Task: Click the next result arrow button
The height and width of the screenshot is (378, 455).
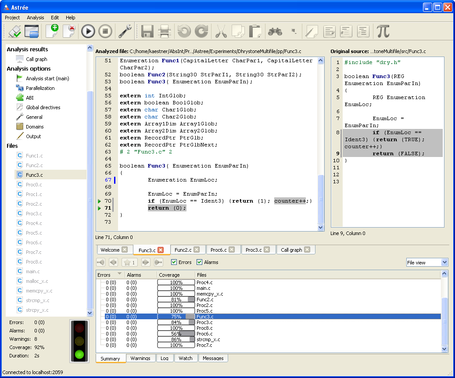Action: 145,262
